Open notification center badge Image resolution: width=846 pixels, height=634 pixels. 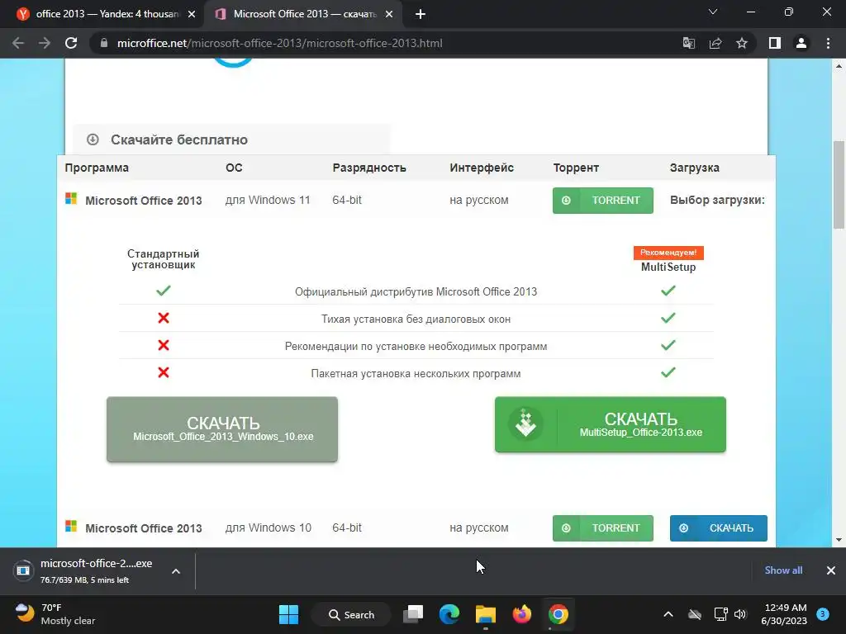tap(823, 614)
